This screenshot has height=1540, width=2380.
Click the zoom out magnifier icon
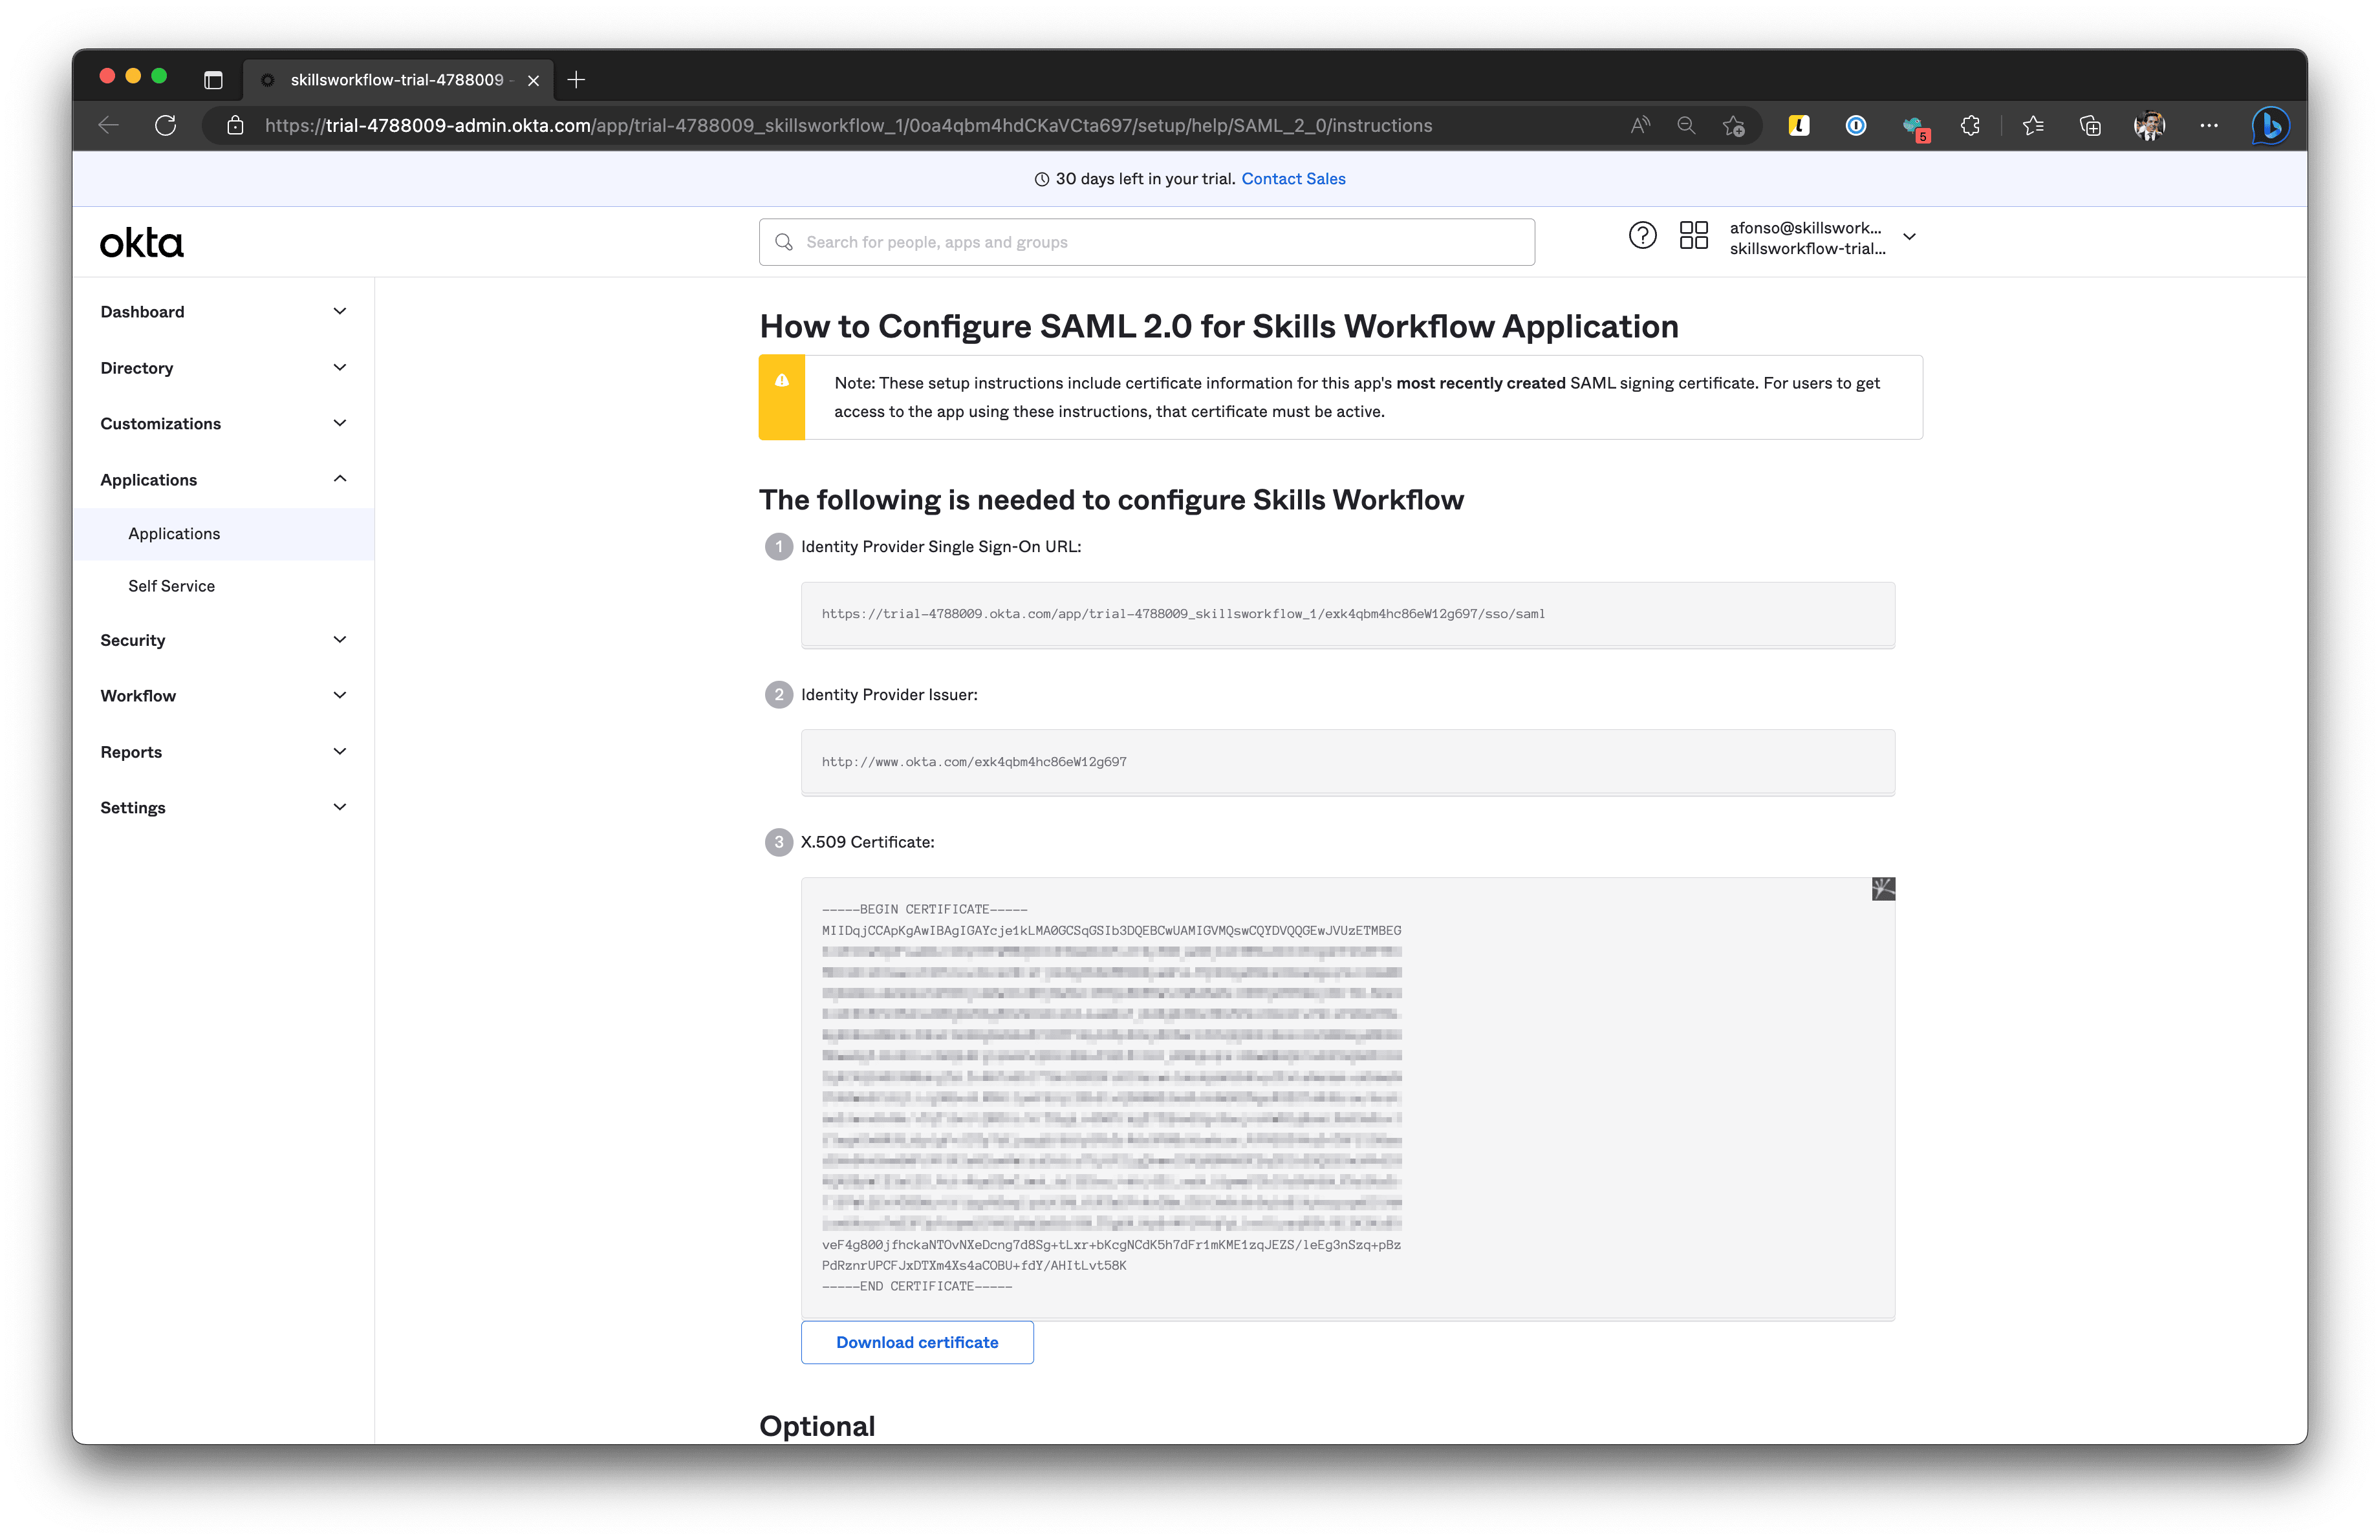(x=1686, y=125)
